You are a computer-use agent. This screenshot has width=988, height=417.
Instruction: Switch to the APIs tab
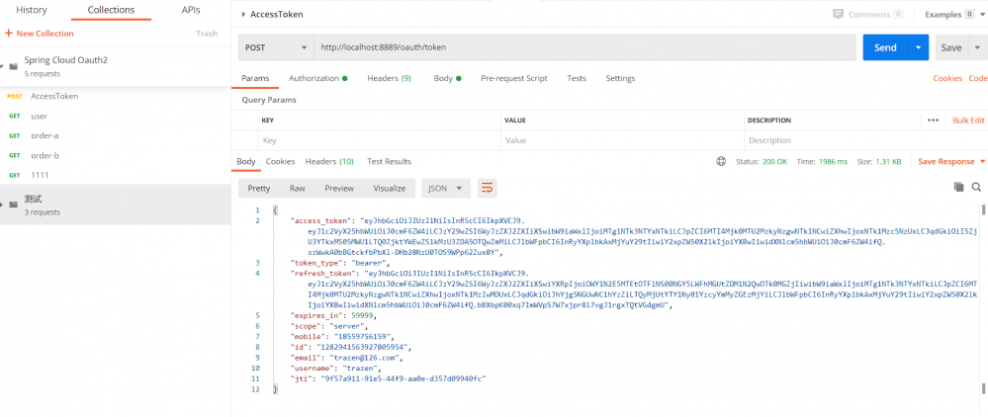[191, 10]
